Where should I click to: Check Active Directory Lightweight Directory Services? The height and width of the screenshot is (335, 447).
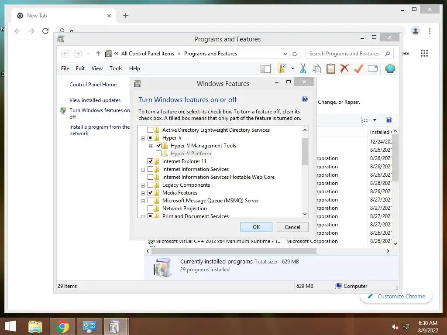point(150,130)
